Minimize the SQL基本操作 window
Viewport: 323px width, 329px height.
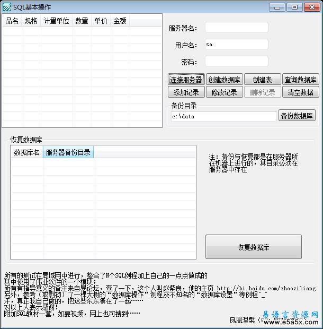coord(277,7)
